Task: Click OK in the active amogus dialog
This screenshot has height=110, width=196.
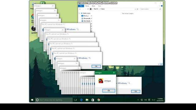Action: 109,91
